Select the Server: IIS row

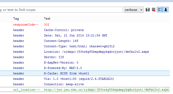coord(85,57)
